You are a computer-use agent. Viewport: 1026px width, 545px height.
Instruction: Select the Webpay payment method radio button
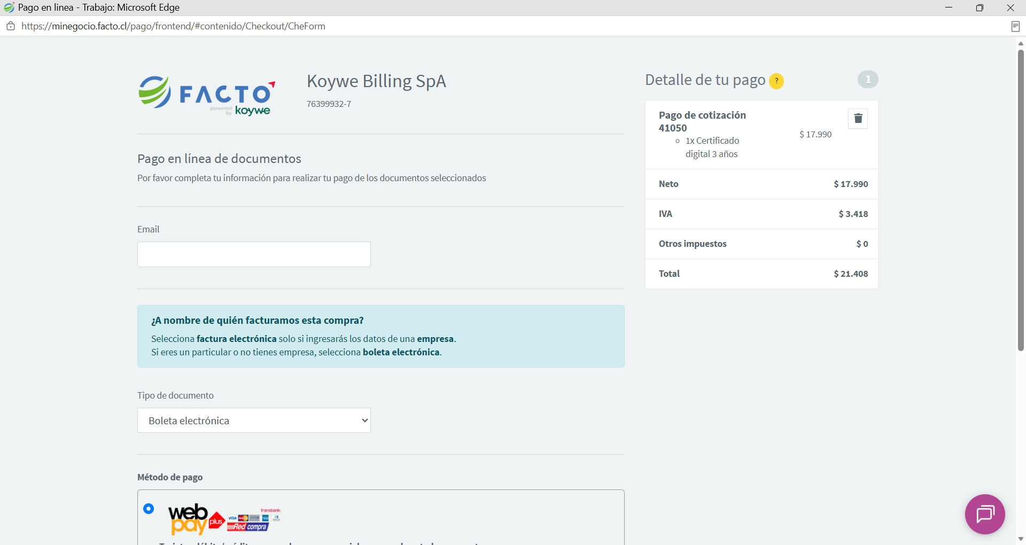149,509
